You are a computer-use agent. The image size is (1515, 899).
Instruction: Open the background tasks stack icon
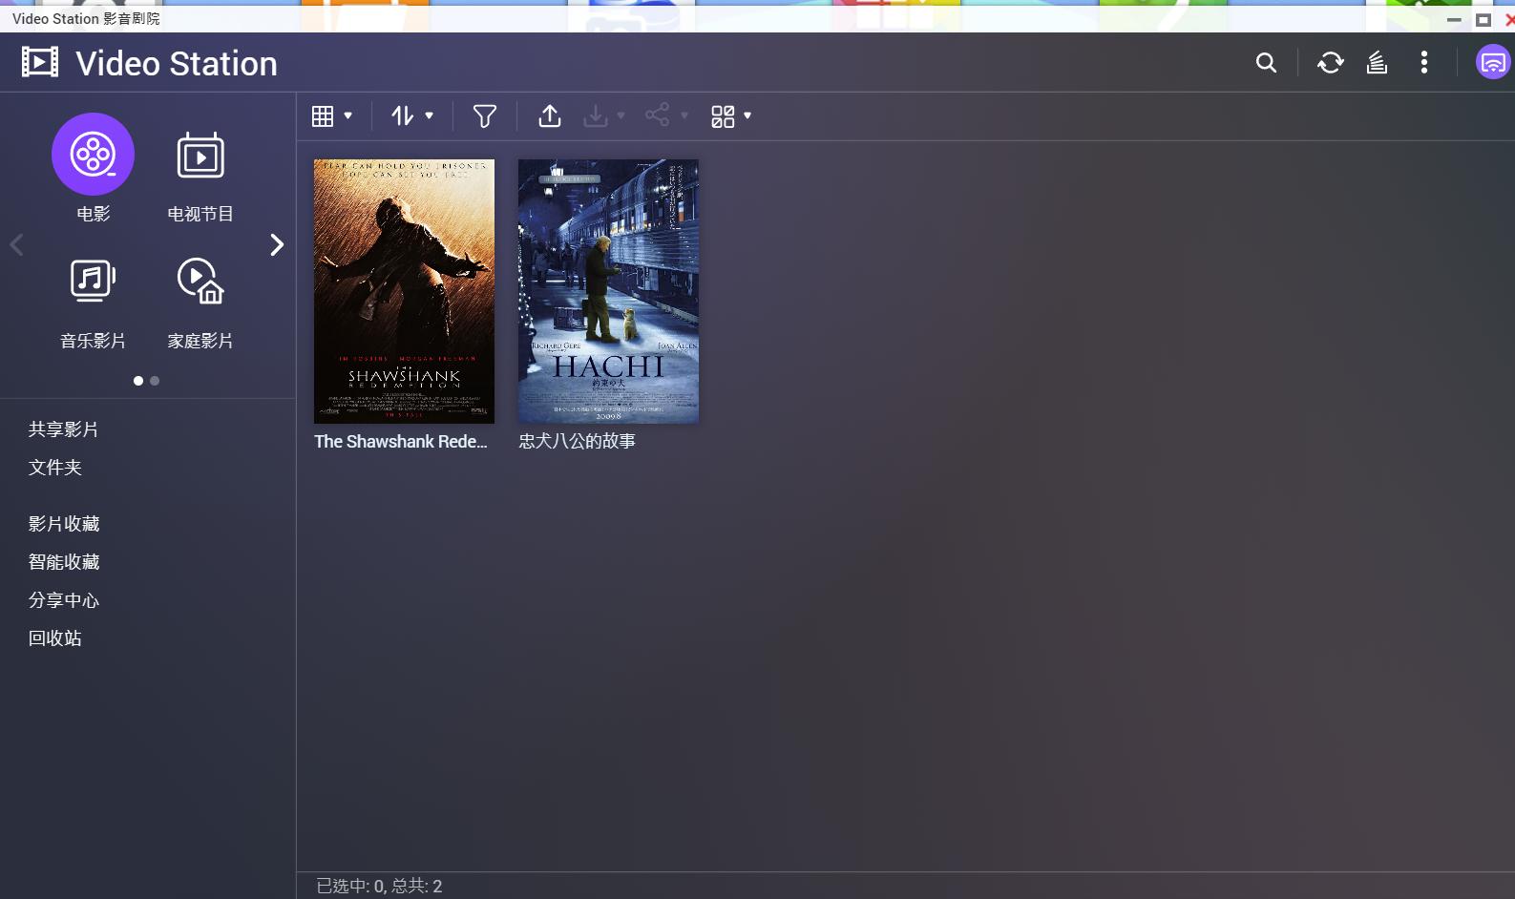(1377, 63)
